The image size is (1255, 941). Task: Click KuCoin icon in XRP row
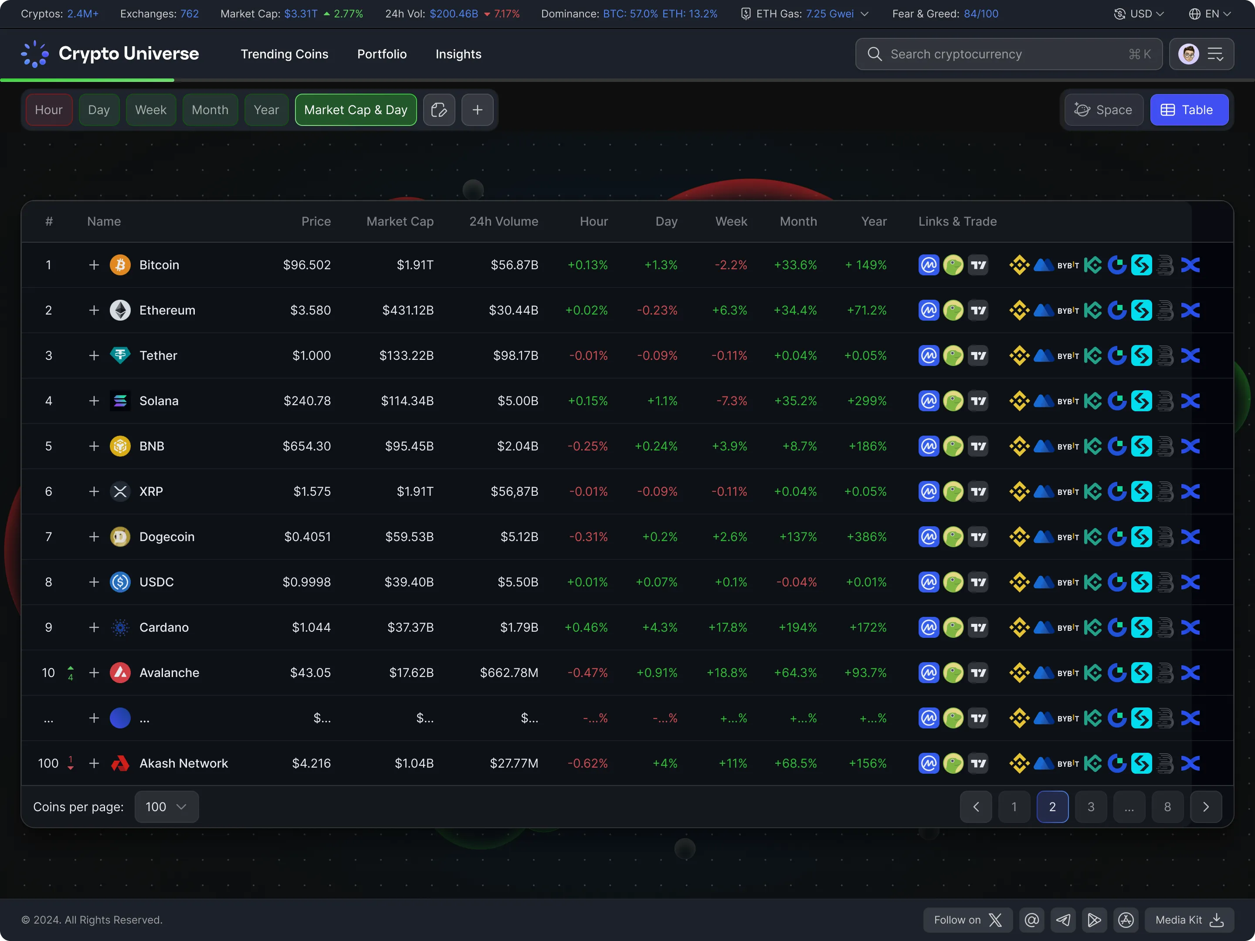1093,492
